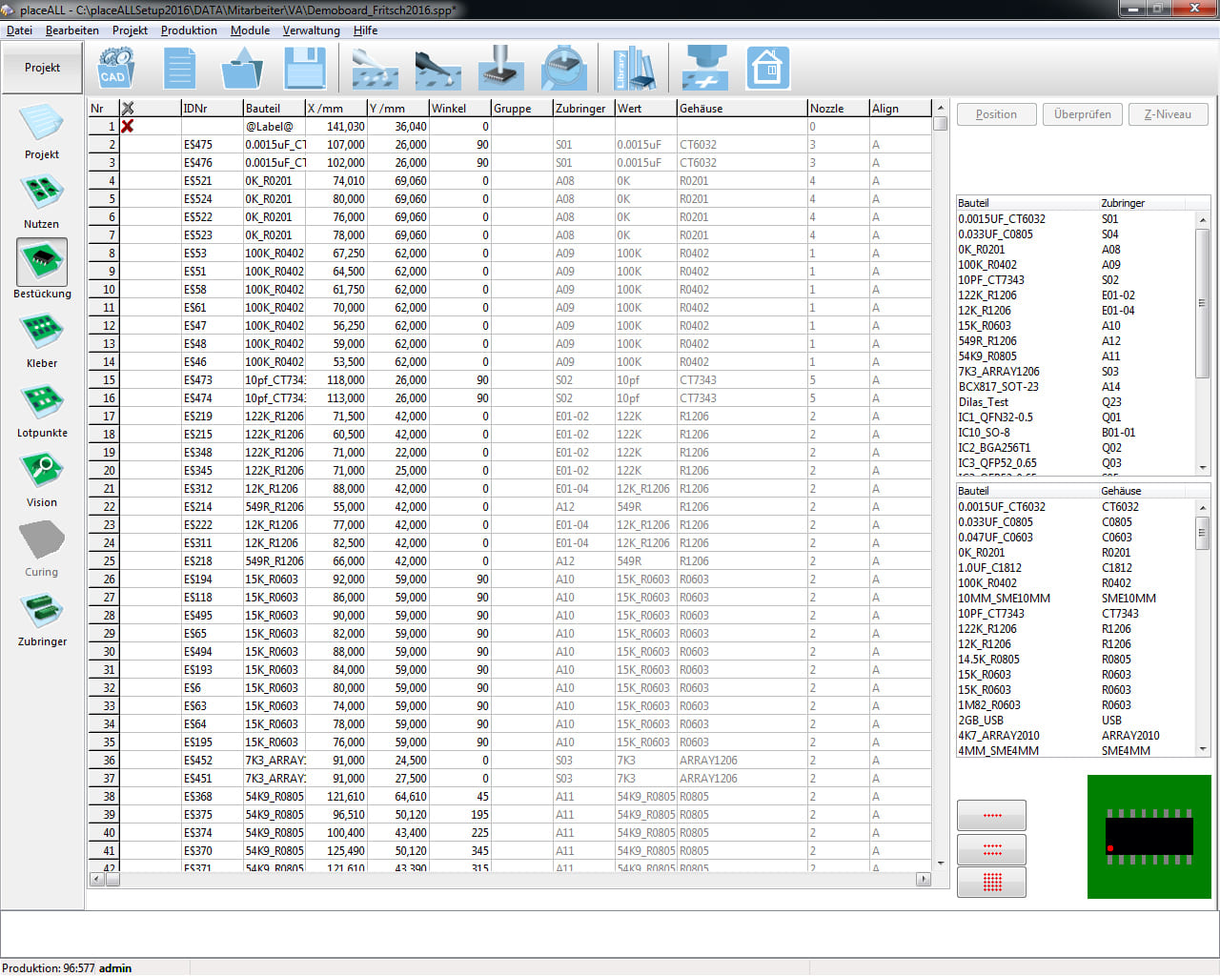Select IC2_BGA256T1 in Zubringer list
The image size is (1220, 976).
(994, 448)
